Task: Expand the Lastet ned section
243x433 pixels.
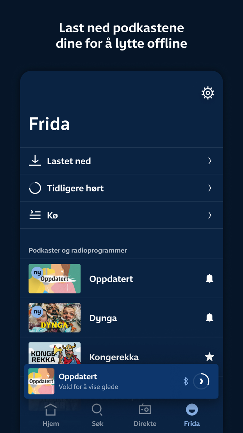Action: click(x=210, y=160)
